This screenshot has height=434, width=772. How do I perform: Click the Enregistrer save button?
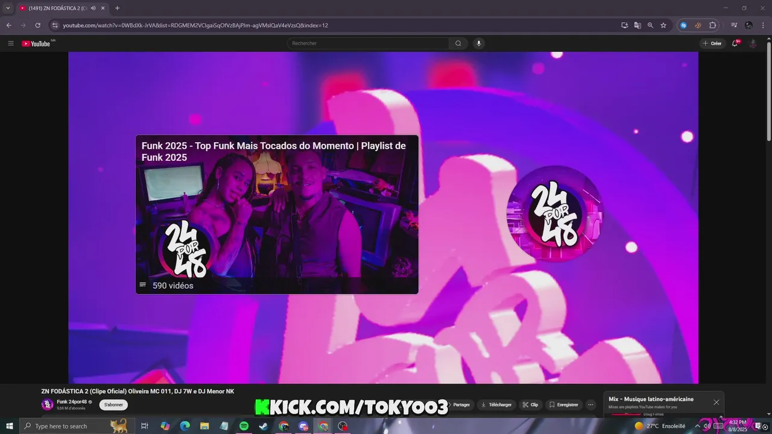tap(563, 405)
